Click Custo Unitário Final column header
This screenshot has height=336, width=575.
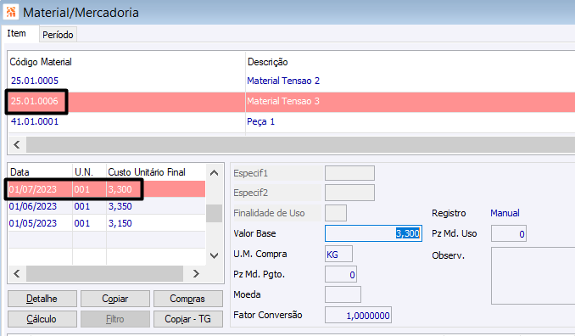click(x=147, y=172)
